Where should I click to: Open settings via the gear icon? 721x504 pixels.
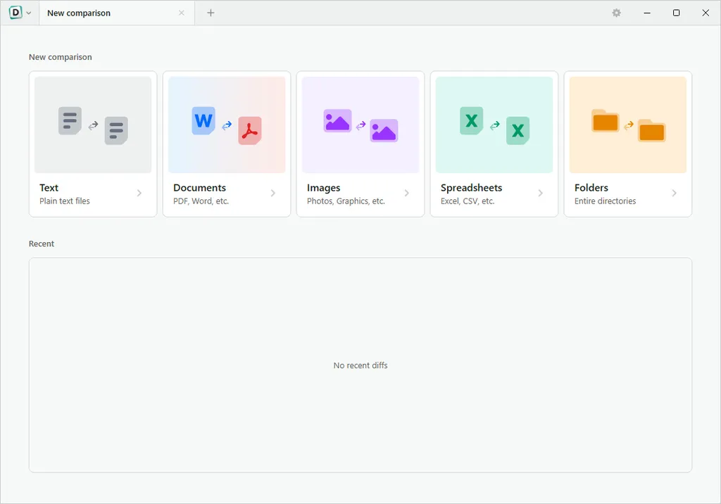click(617, 13)
